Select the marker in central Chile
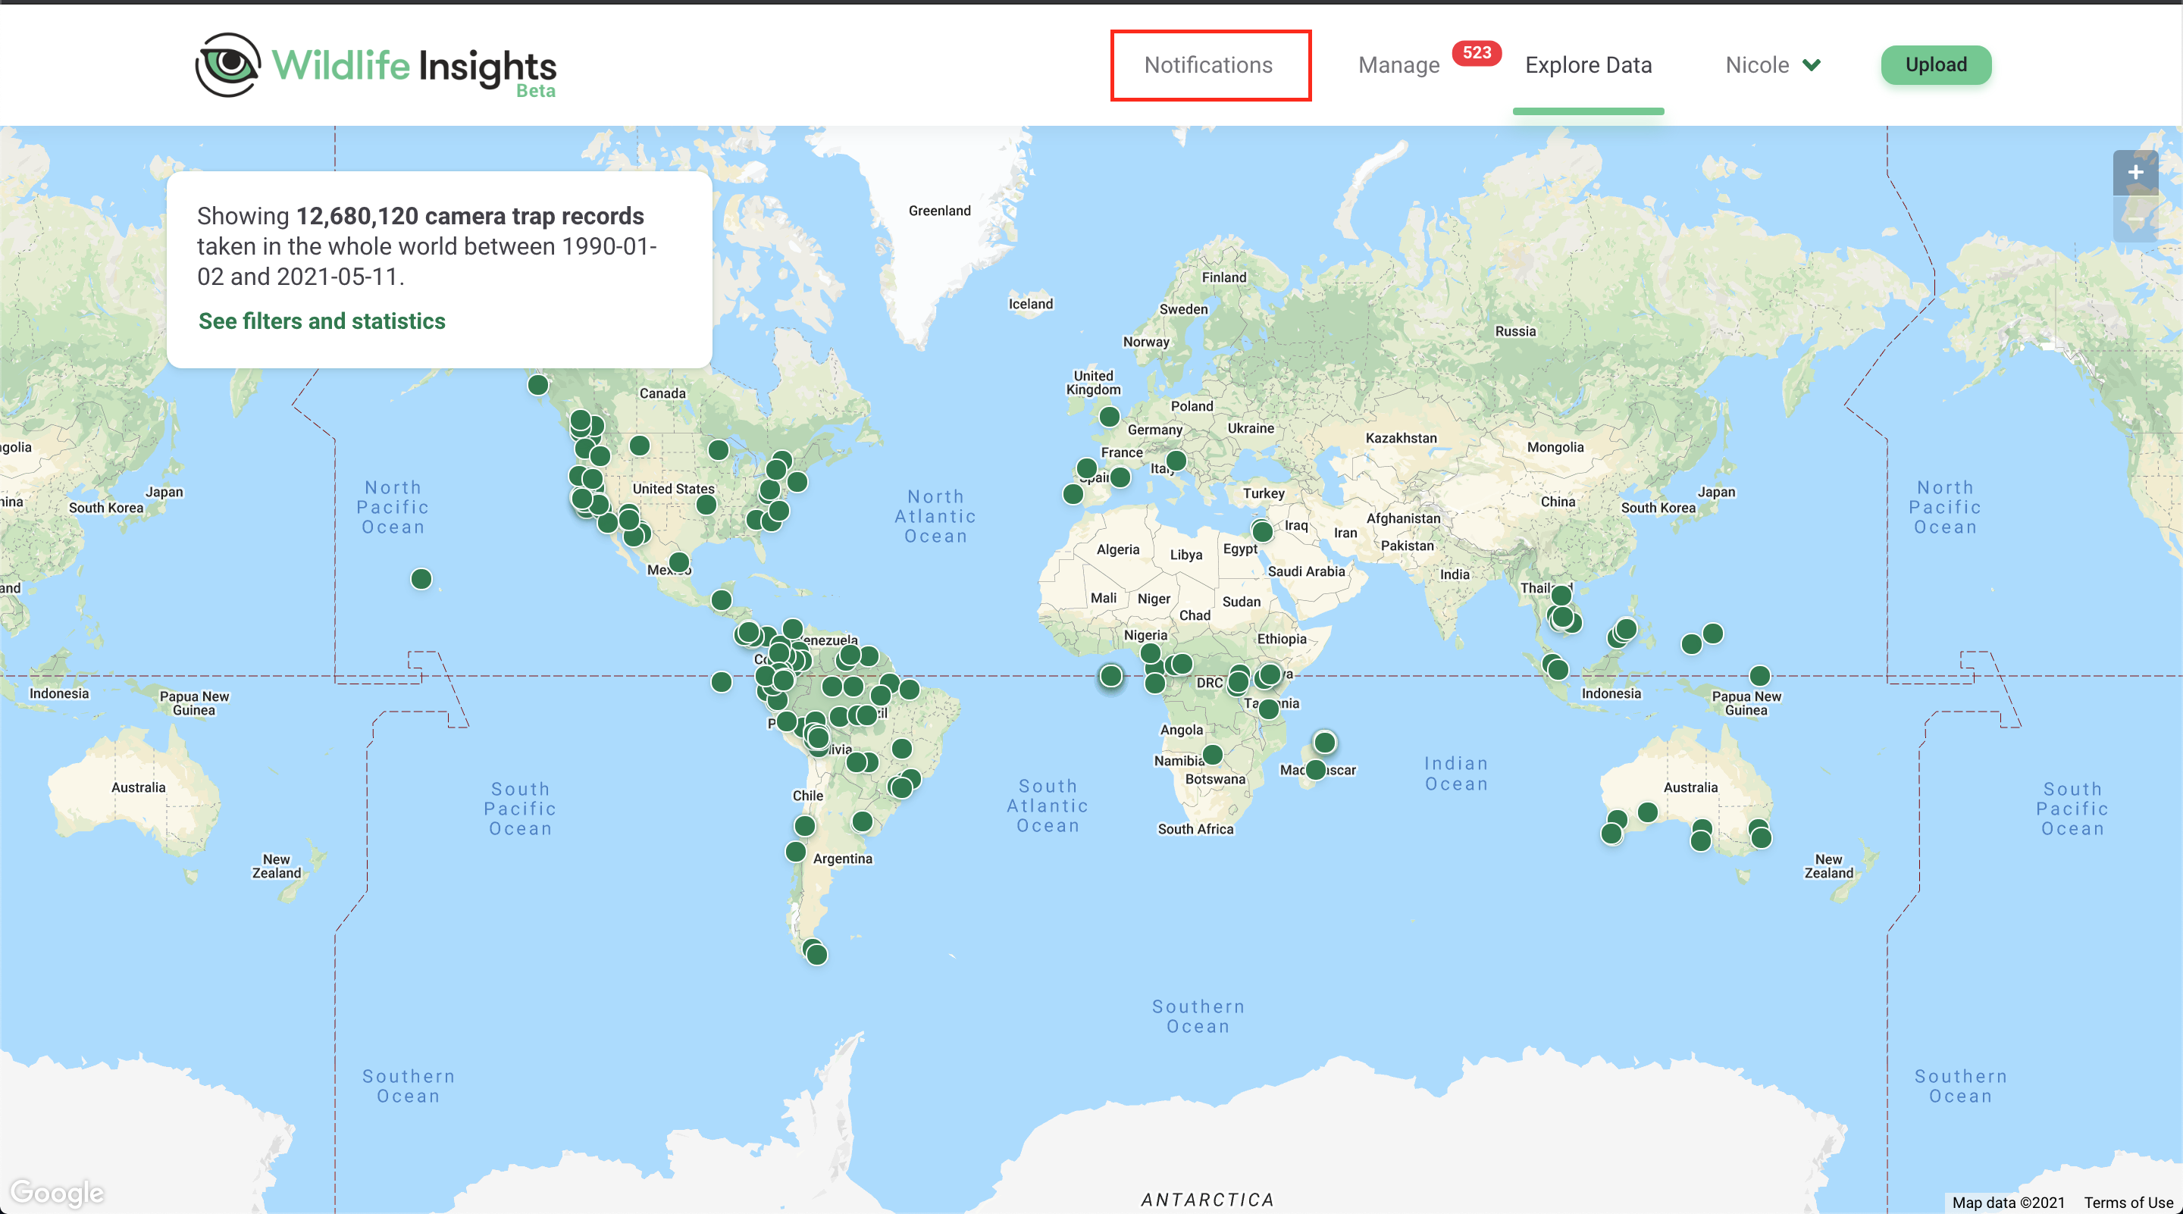 tap(804, 824)
